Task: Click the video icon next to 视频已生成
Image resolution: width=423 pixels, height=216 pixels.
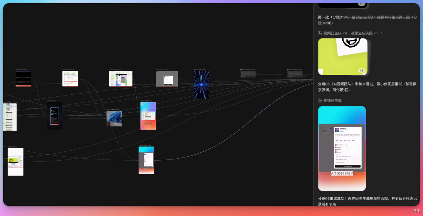Action: pyautogui.click(x=320, y=101)
